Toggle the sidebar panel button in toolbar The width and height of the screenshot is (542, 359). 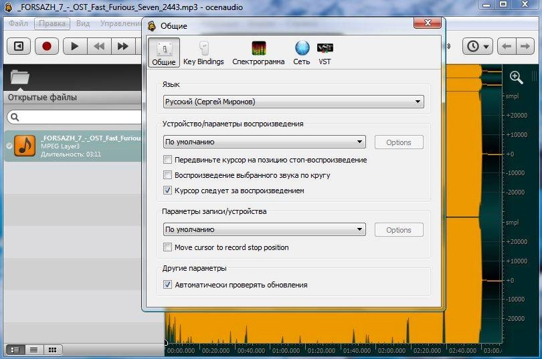coord(19,46)
